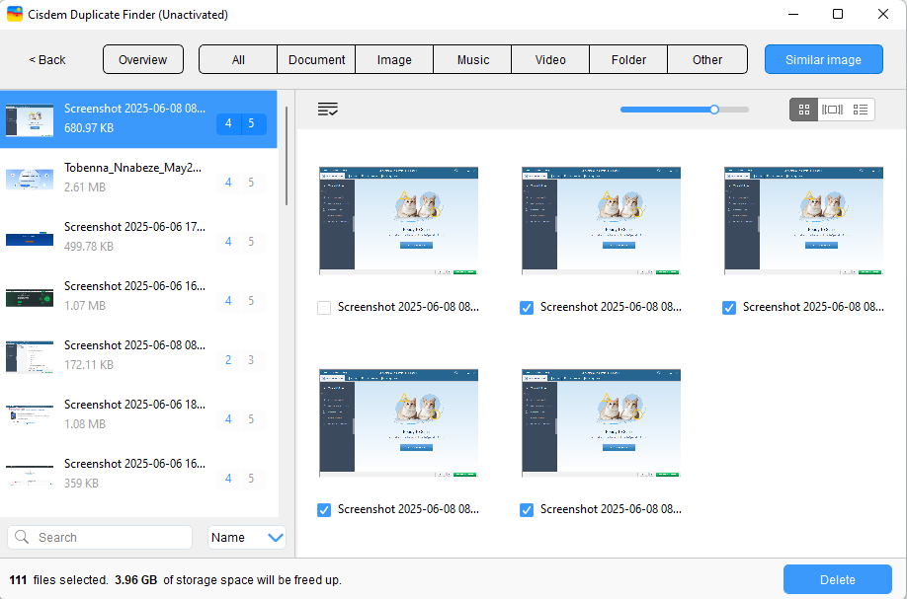Select Screenshot 2025-06-06 17... group
This screenshot has width=907, height=599.
coord(139,236)
